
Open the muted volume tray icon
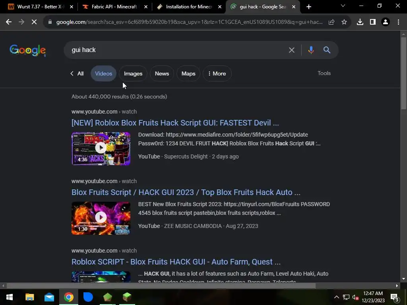tap(356, 297)
